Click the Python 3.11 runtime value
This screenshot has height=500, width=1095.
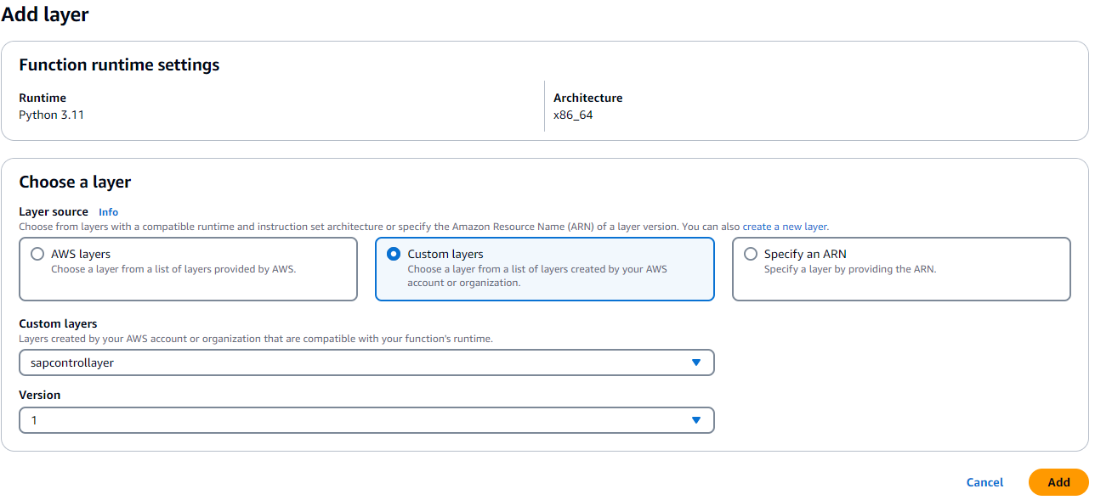click(x=52, y=115)
